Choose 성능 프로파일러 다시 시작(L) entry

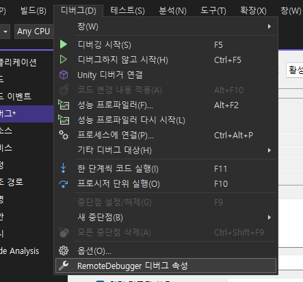click(166, 120)
